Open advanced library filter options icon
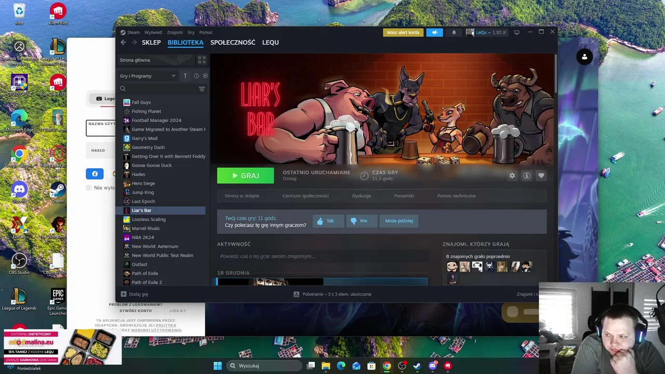665x374 pixels. pyautogui.click(x=202, y=89)
